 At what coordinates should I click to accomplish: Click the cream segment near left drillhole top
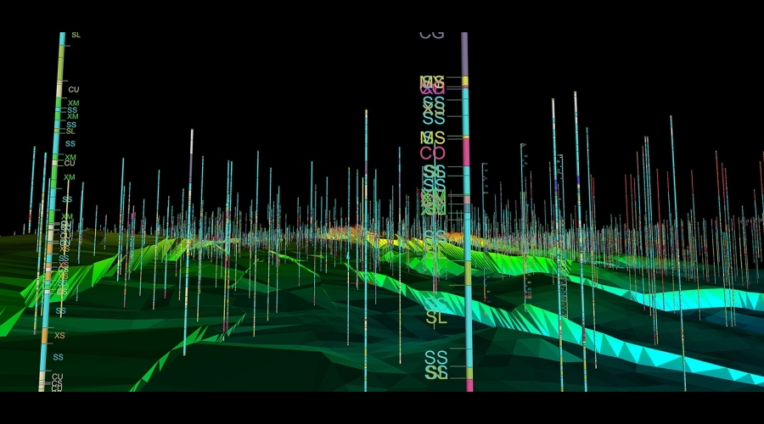coord(59,89)
